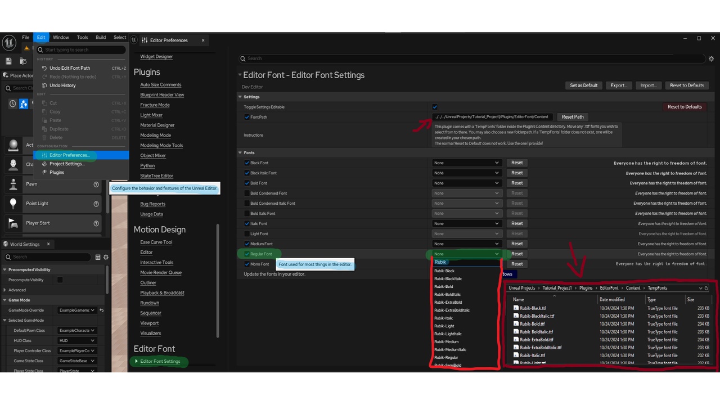The image size is (720, 405).
Task: Click the World Settings table view icon
Action: coord(98,257)
